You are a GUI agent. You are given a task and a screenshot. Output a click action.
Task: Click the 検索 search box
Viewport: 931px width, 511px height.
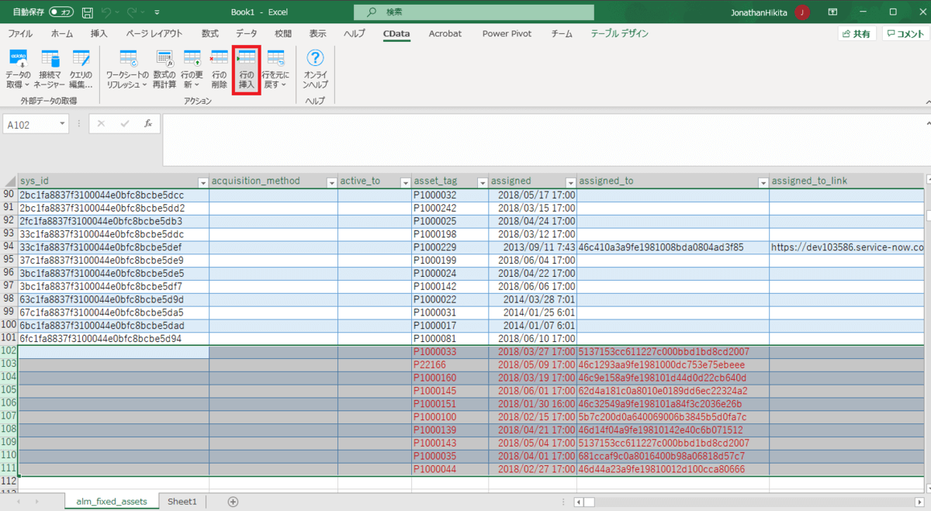[x=473, y=12]
